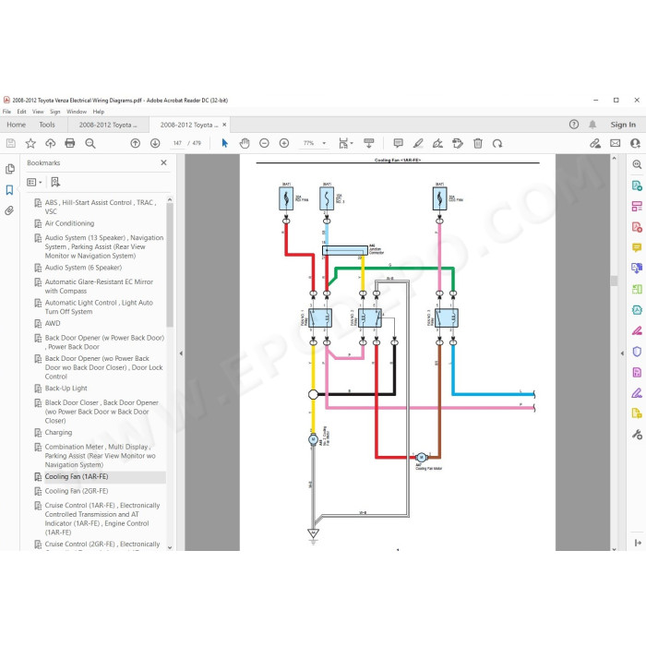
Task: Open Automatic Glare-Resistant EC Mirror bookmark
Action: coord(99,286)
